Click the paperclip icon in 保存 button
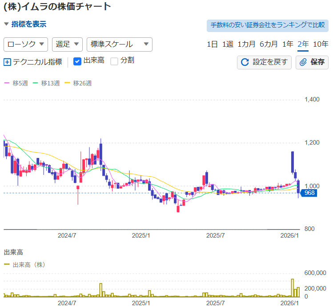Screen dimensions: 333x307 coord(303,62)
